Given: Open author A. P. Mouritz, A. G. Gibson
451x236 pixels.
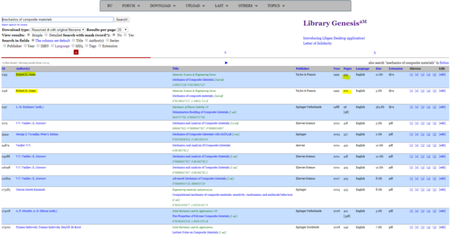Looking at the screenshot, I should (36, 211).
